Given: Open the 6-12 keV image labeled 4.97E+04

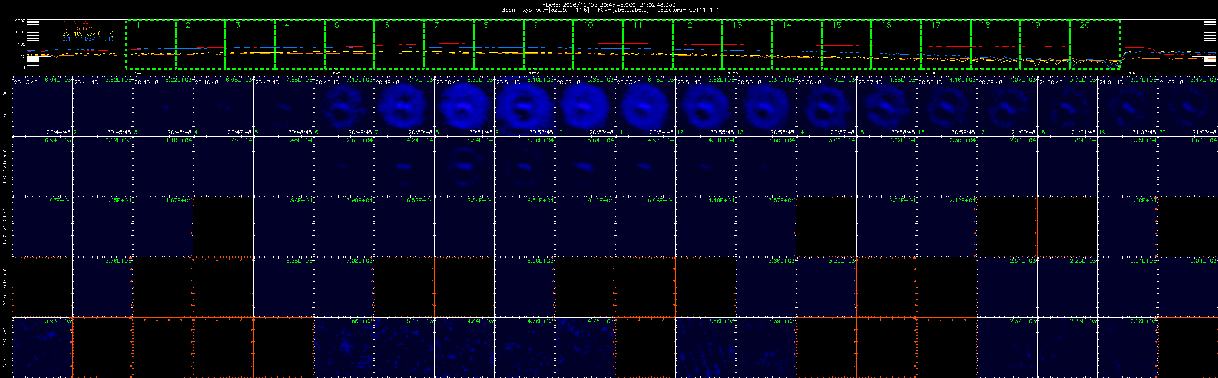Looking at the screenshot, I should point(646,166).
